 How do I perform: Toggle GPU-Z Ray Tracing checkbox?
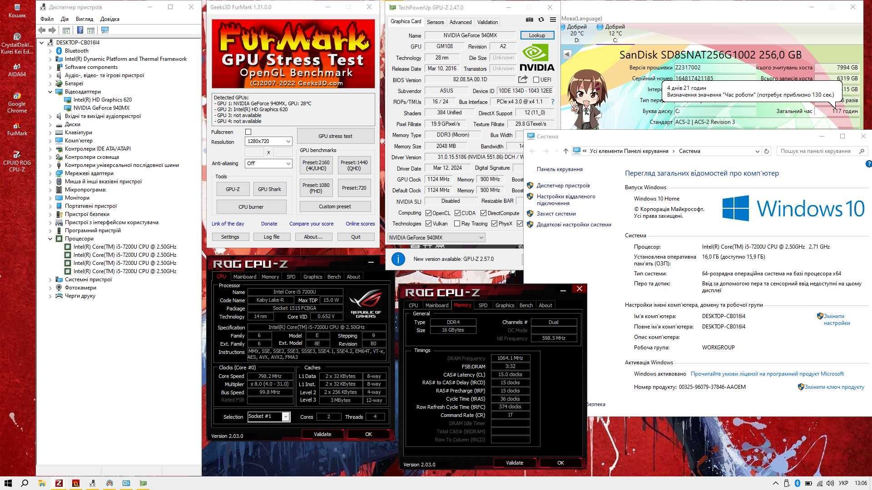(x=457, y=224)
